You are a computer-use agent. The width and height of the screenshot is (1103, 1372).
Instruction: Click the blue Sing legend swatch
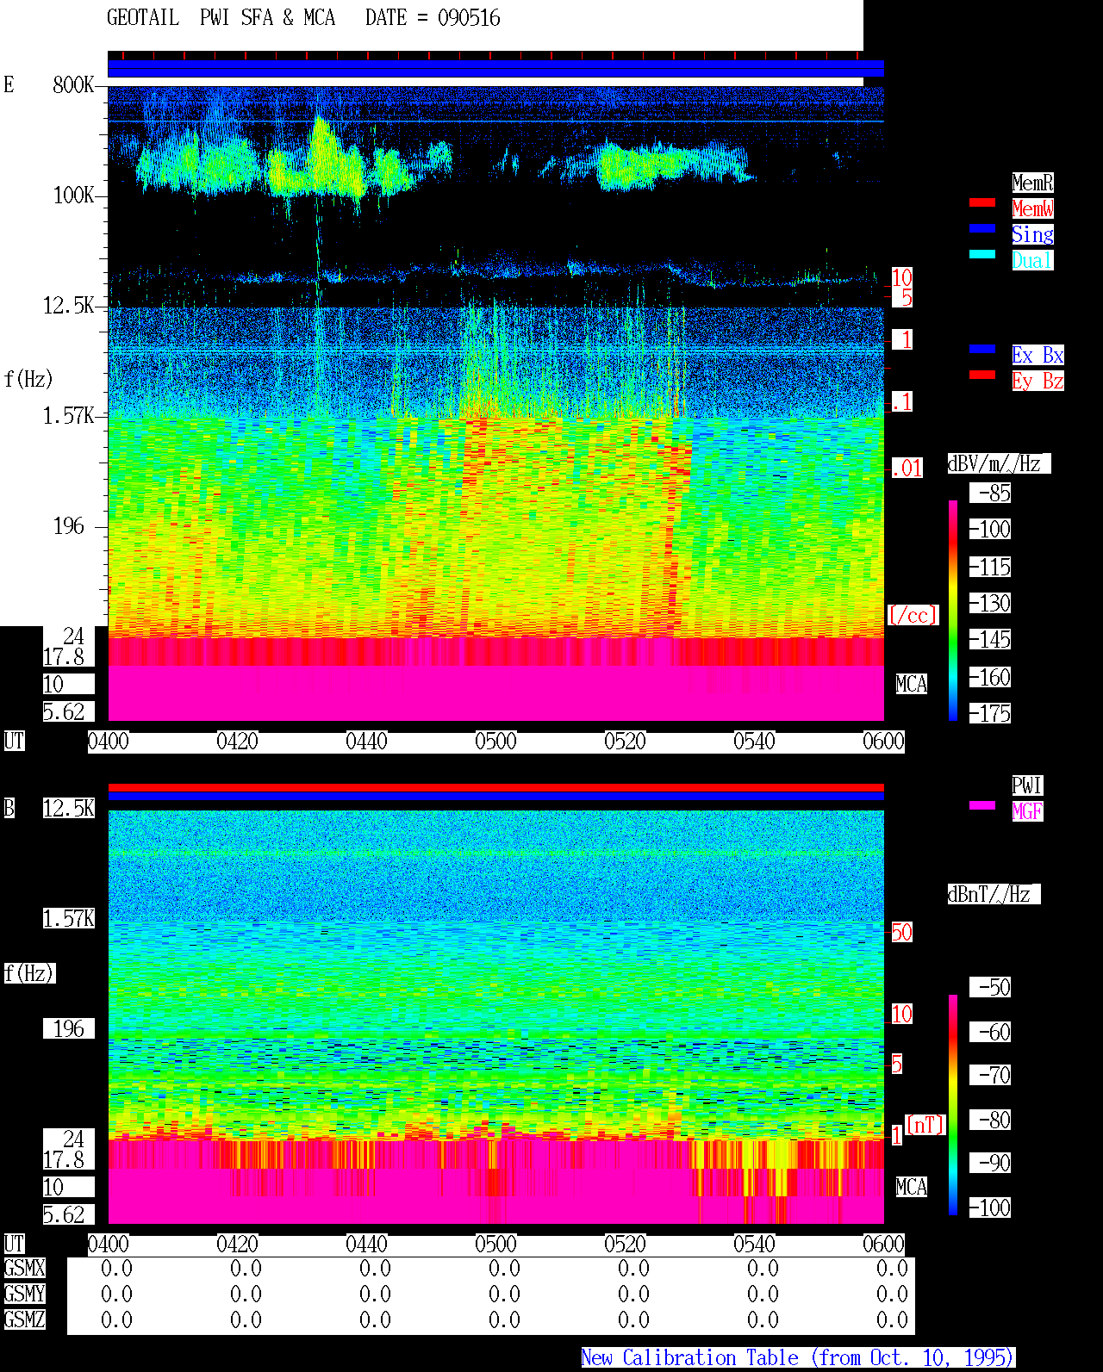click(982, 228)
